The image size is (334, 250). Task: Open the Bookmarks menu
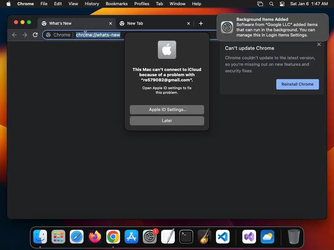[x=116, y=4]
